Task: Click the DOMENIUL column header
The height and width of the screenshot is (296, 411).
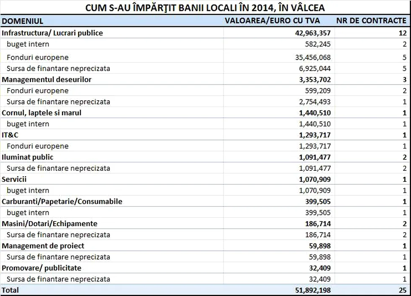Action: 20,21
